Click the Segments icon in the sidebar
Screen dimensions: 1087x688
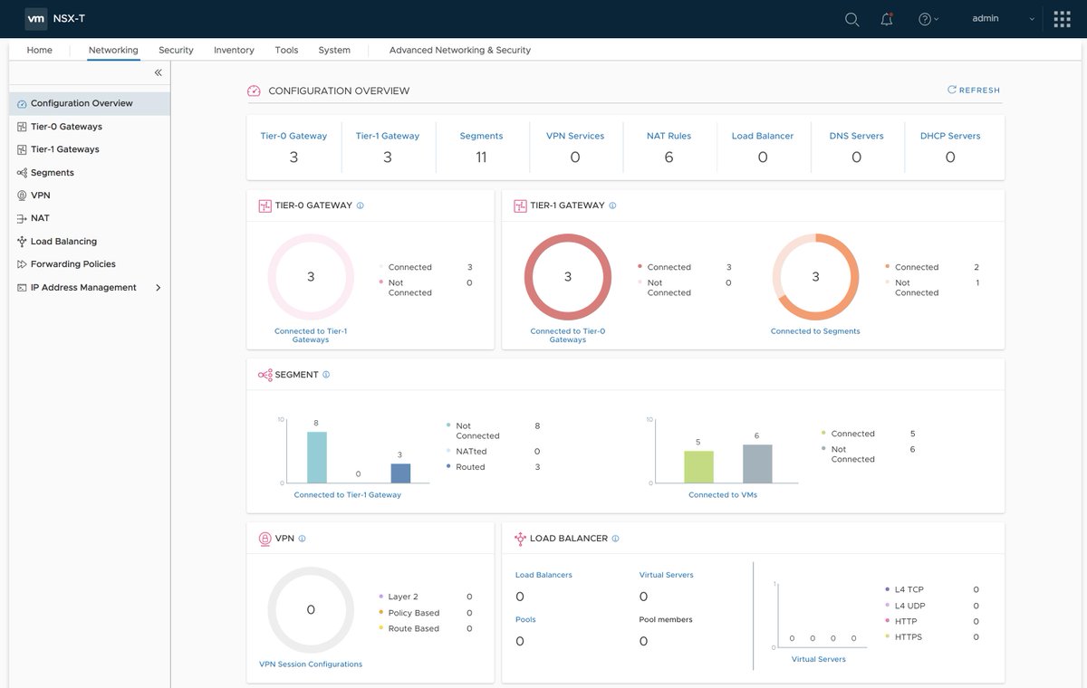point(20,172)
